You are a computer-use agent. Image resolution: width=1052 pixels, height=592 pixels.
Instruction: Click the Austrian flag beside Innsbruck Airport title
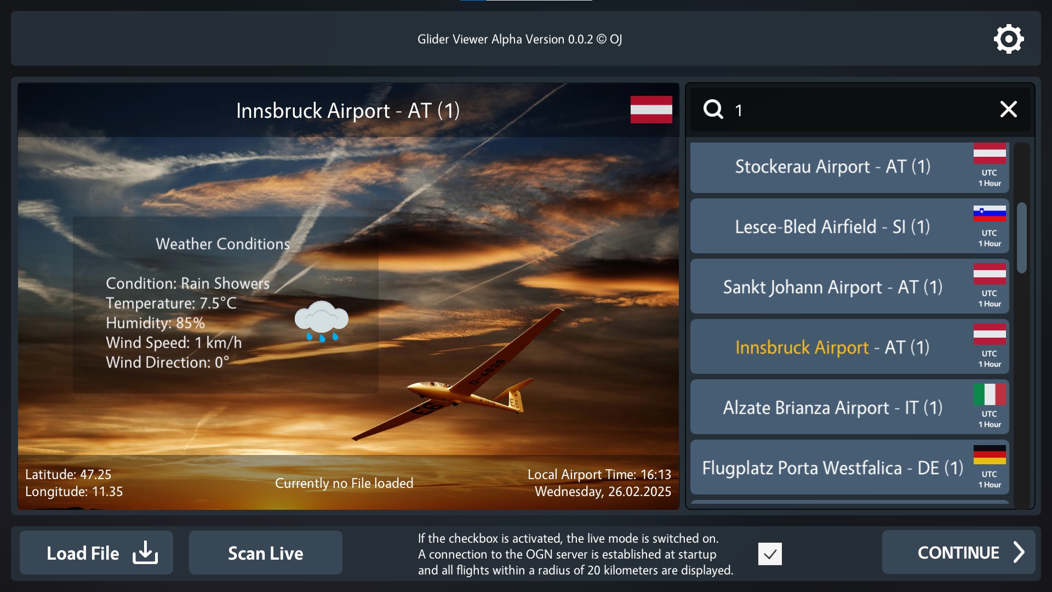pos(651,110)
